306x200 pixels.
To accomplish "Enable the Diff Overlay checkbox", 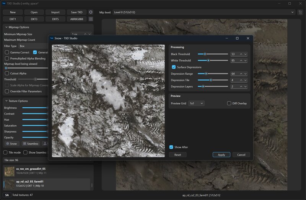I will pos(229,103).
